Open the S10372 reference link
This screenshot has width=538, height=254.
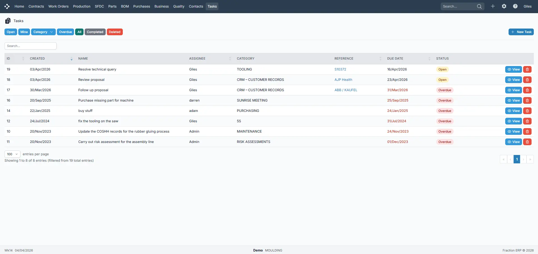(x=340, y=69)
